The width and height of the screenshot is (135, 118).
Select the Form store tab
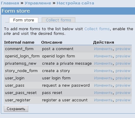click(24, 20)
